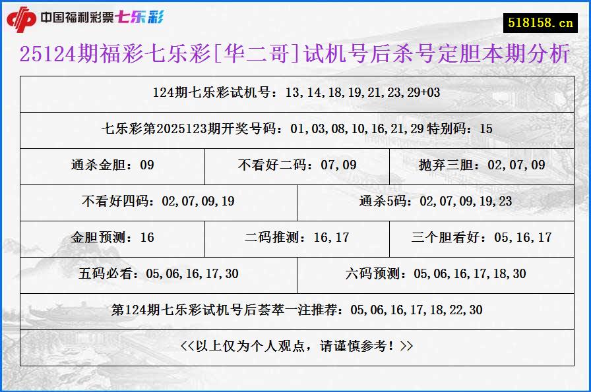Expand the 2025123期 开奖号码 row

pos(295,129)
